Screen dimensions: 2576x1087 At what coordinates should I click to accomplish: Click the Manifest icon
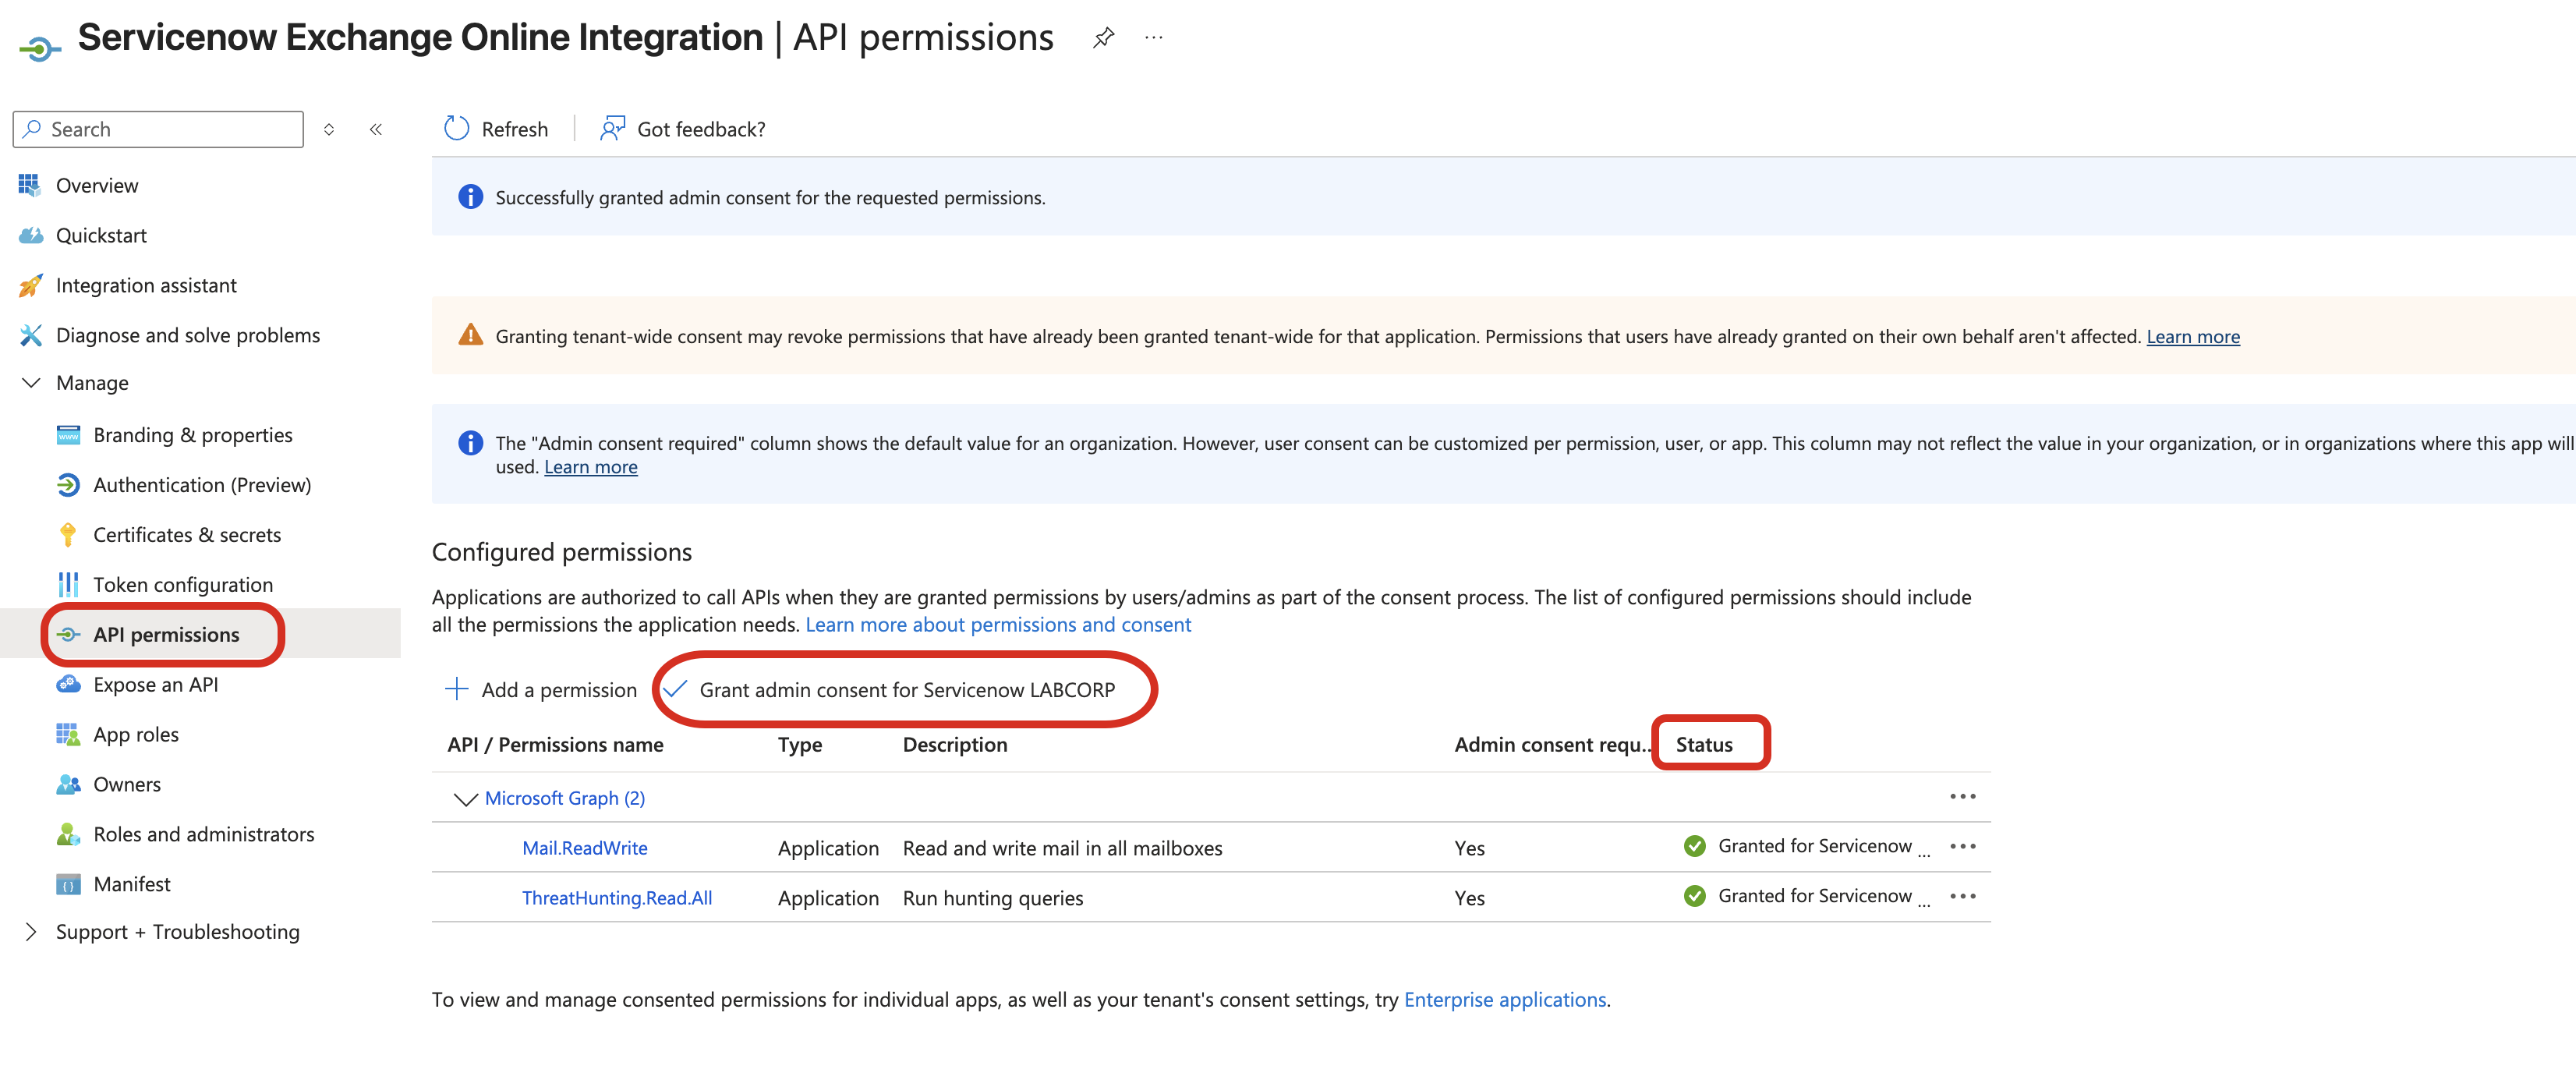(x=68, y=884)
